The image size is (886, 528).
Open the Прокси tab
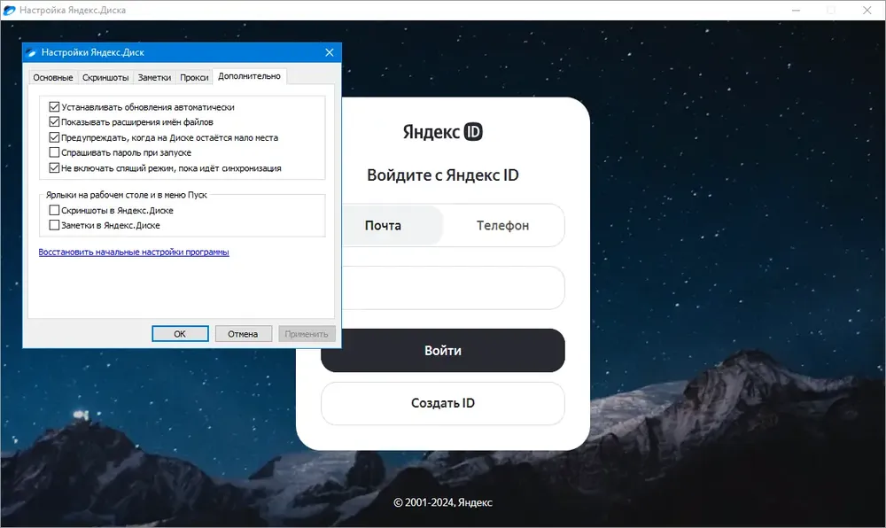[194, 77]
